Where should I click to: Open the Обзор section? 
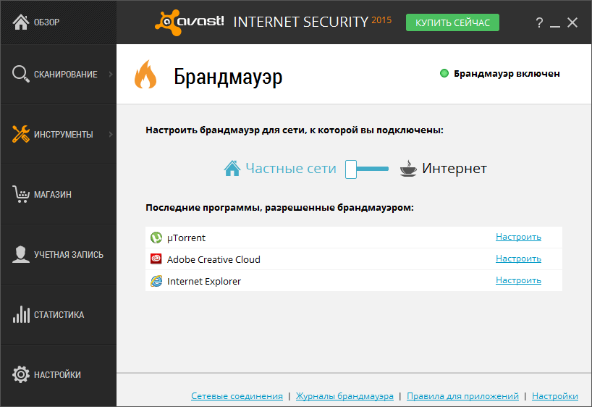pyautogui.click(x=59, y=22)
